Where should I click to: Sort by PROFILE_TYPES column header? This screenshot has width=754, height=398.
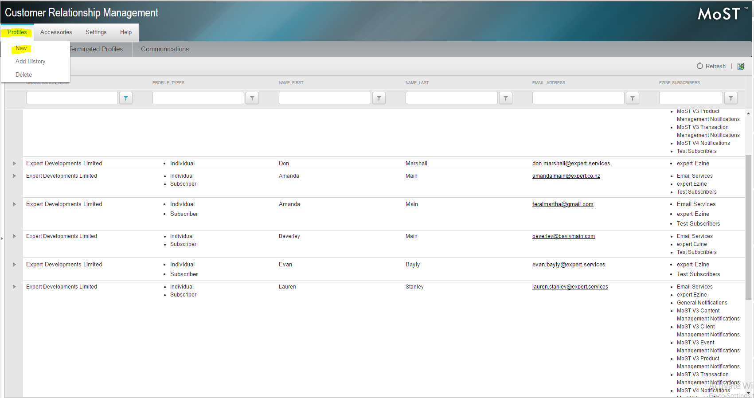pyautogui.click(x=168, y=83)
